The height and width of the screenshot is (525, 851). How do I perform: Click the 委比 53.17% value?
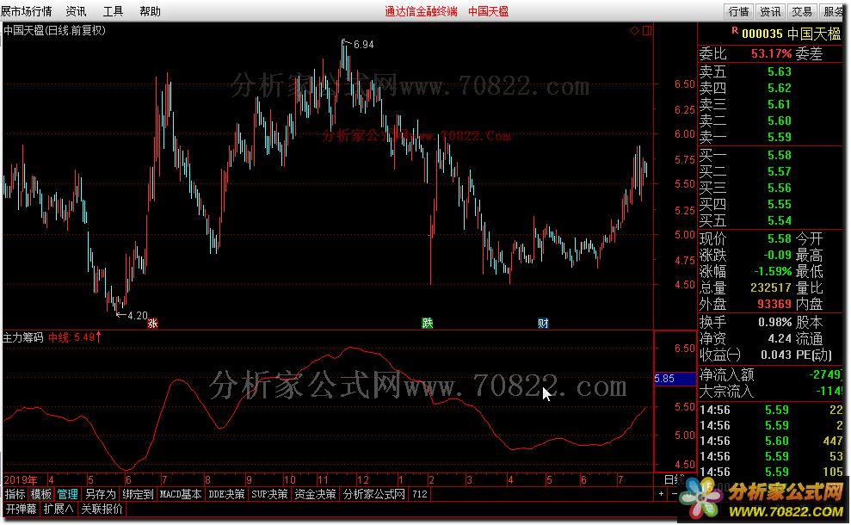(771, 53)
